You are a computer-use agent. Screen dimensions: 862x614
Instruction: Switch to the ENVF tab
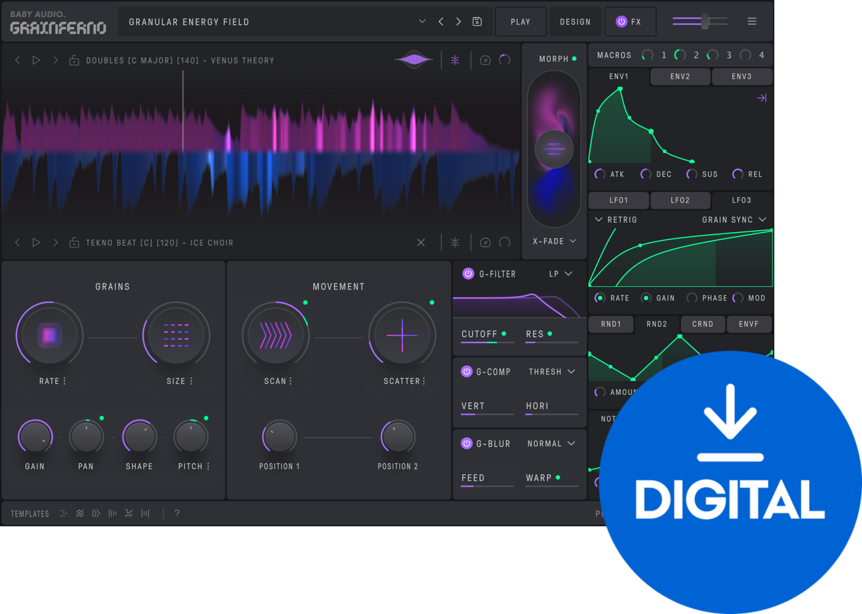point(749,324)
